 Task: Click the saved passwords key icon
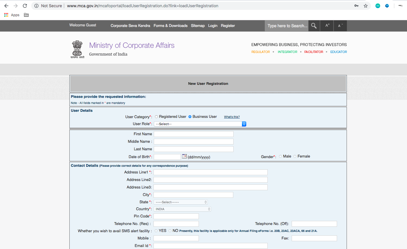356,6
